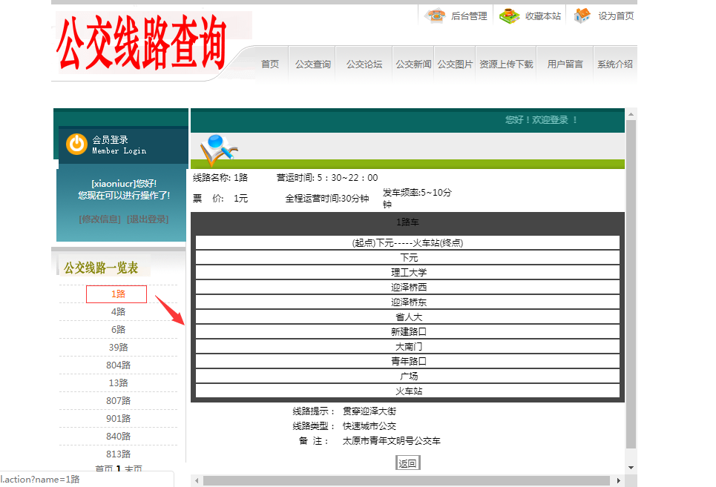
Task: Click the magnifier-and-book search icon
Action: click(219, 150)
